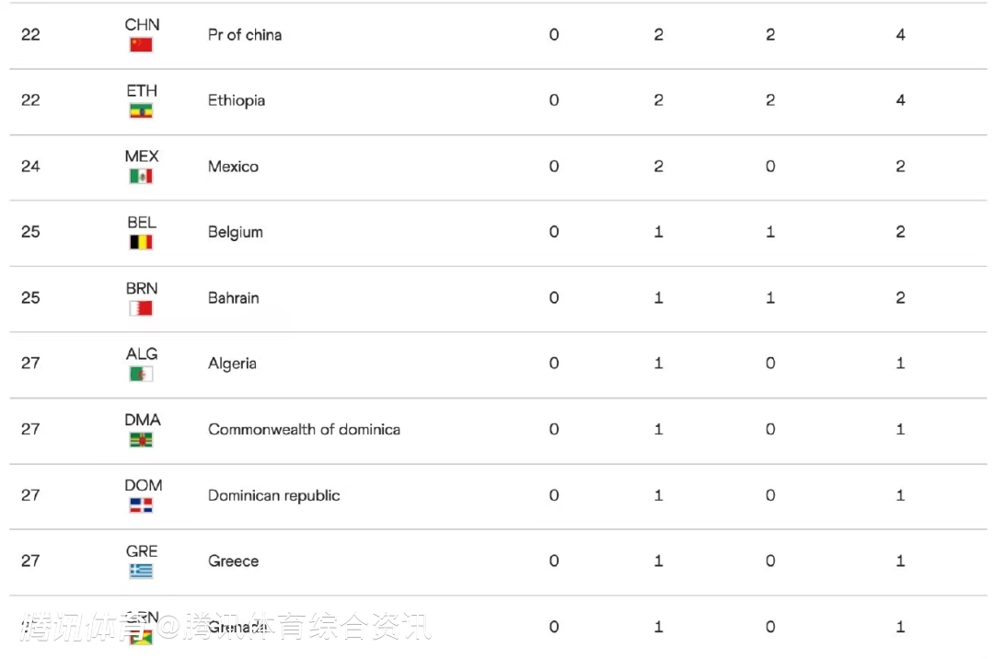Click the Belgium row total medal count

(900, 232)
